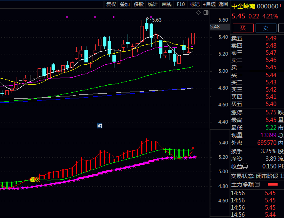Screen dimensions: 284x218
Task: Switch to 多股 multi-stock view
Action: pyautogui.click(x=139, y=4)
